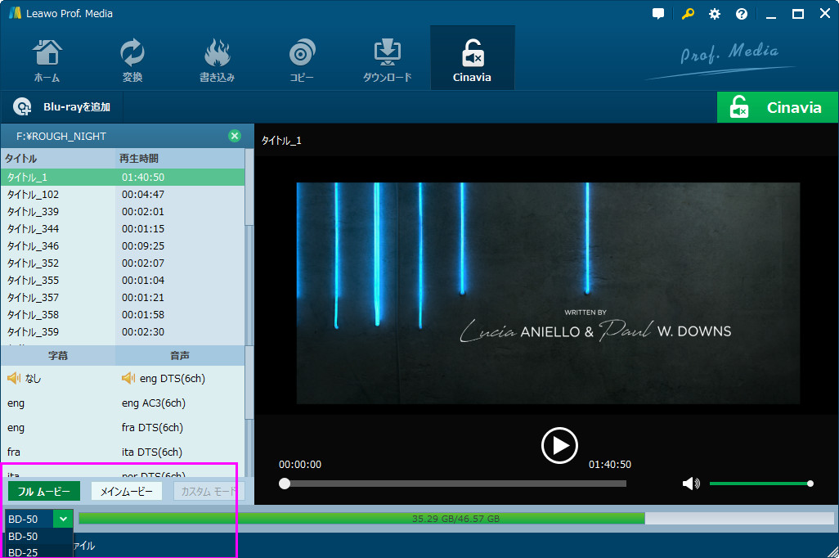Select title row タイトル_357
This screenshot has height=558, width=839.
click(x=123, y=297)
